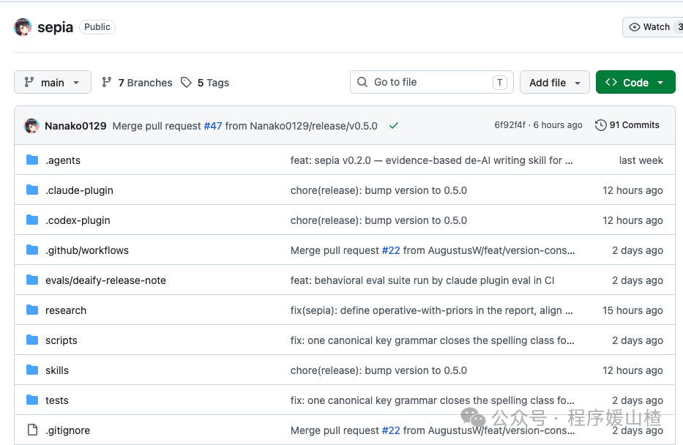683x445 pixels.
Task: Open .claude-plugin bump version commit message
Action: (378, 190)
